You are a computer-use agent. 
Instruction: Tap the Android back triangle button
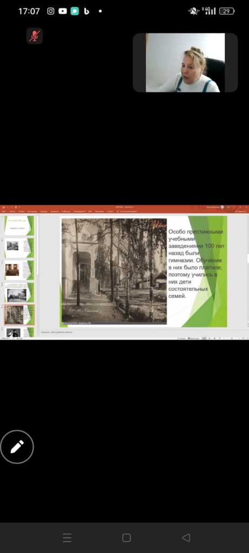186,538
